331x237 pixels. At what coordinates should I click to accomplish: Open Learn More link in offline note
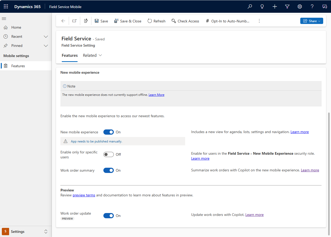pyautogui.click(x=157, y=95)
